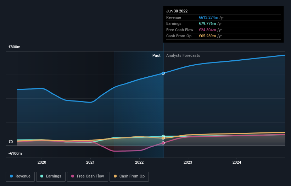
Task: Toggle the Free Cash Flow legend button
Action: point(88,176)
